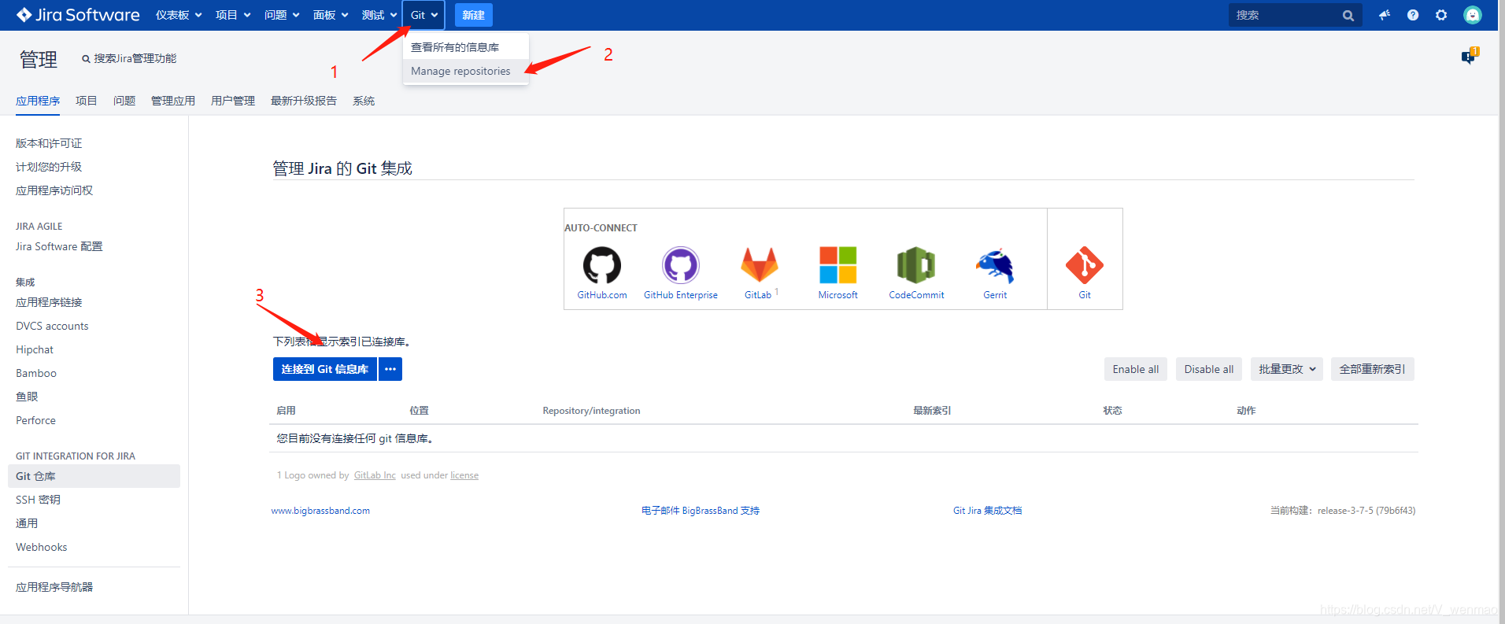Switch to the 项目 admin tab
Image resolution: width=1505 pixels, height=624 pixels.
[x=87, y=101]
